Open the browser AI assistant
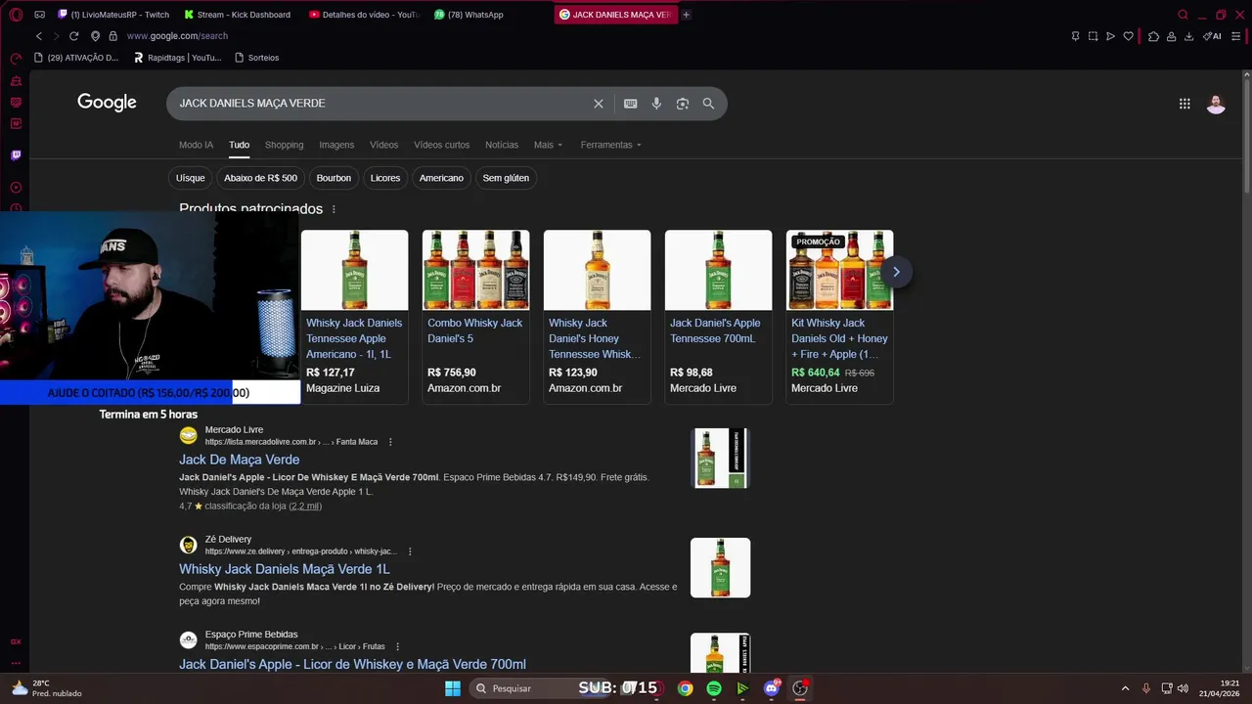The height and width of the screenshot is (704, 1252). pyautogui.click(x=1212, y=36)
